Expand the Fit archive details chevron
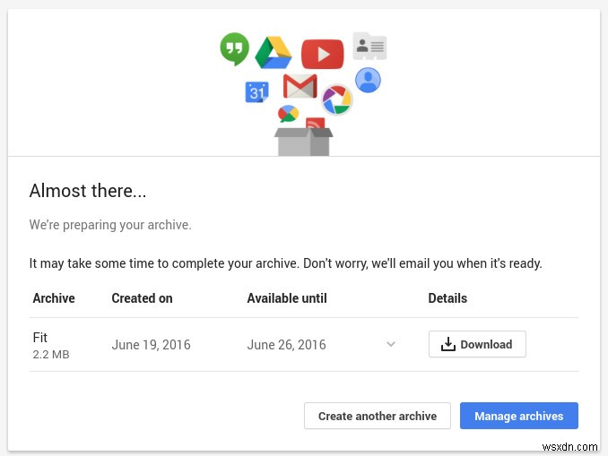Image resolution: width=608 pixels, height=456 pixels. pyautogui.click(x=391, y=344)
